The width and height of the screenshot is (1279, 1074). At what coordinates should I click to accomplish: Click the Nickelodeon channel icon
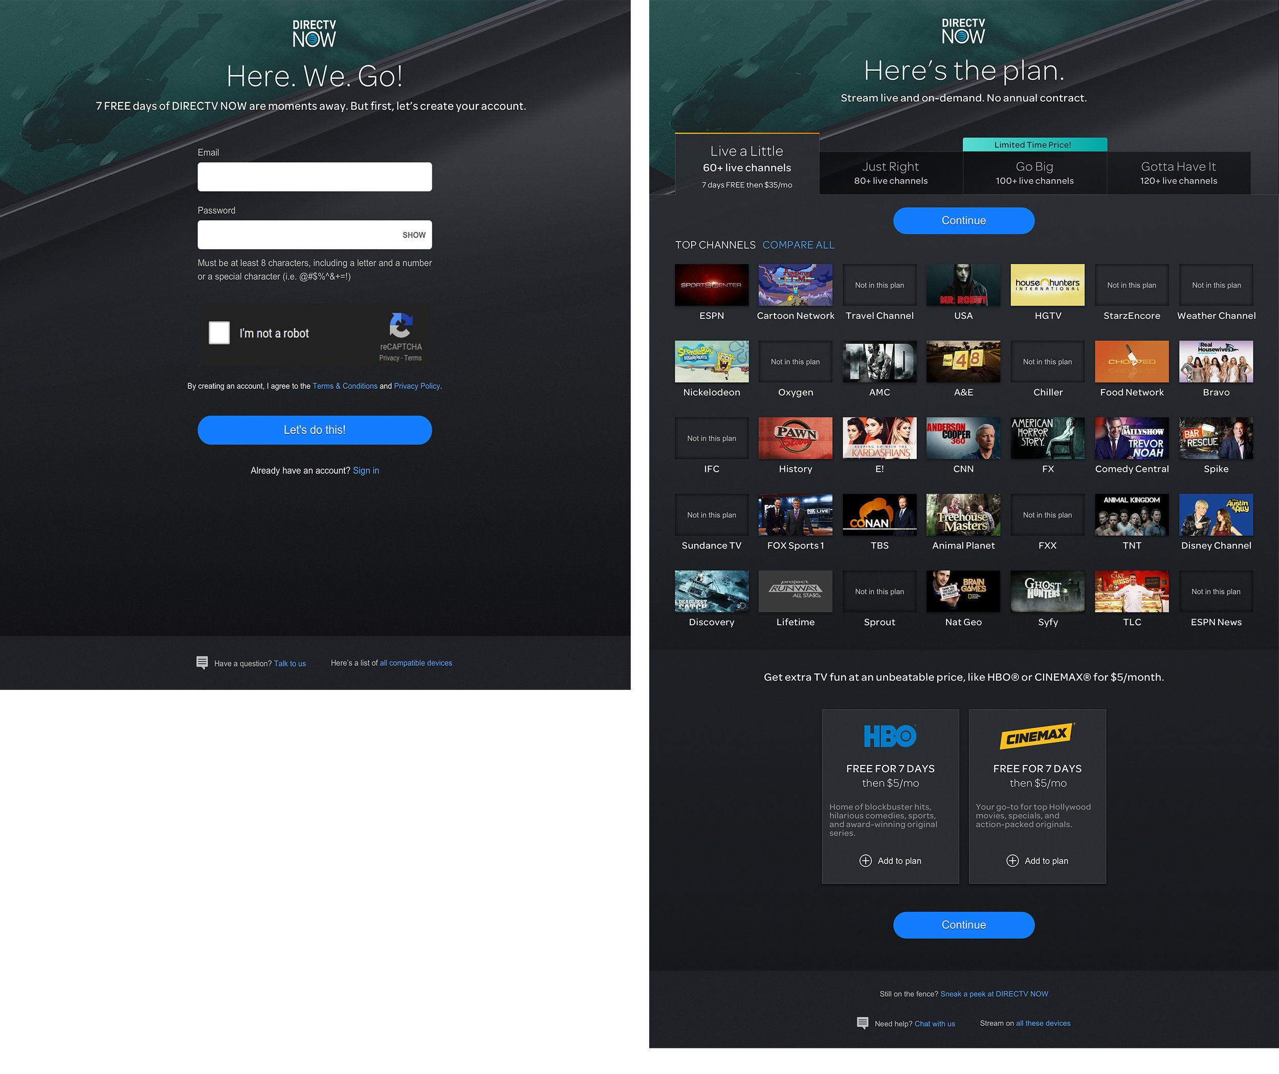(712, 361)
